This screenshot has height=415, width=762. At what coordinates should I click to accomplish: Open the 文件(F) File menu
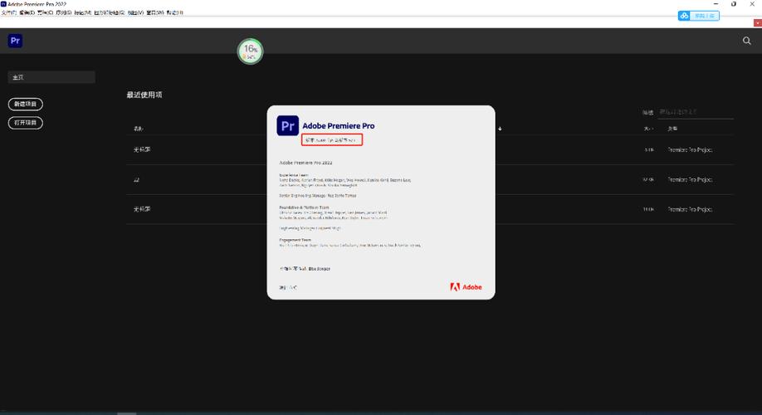tap(8, 13)
